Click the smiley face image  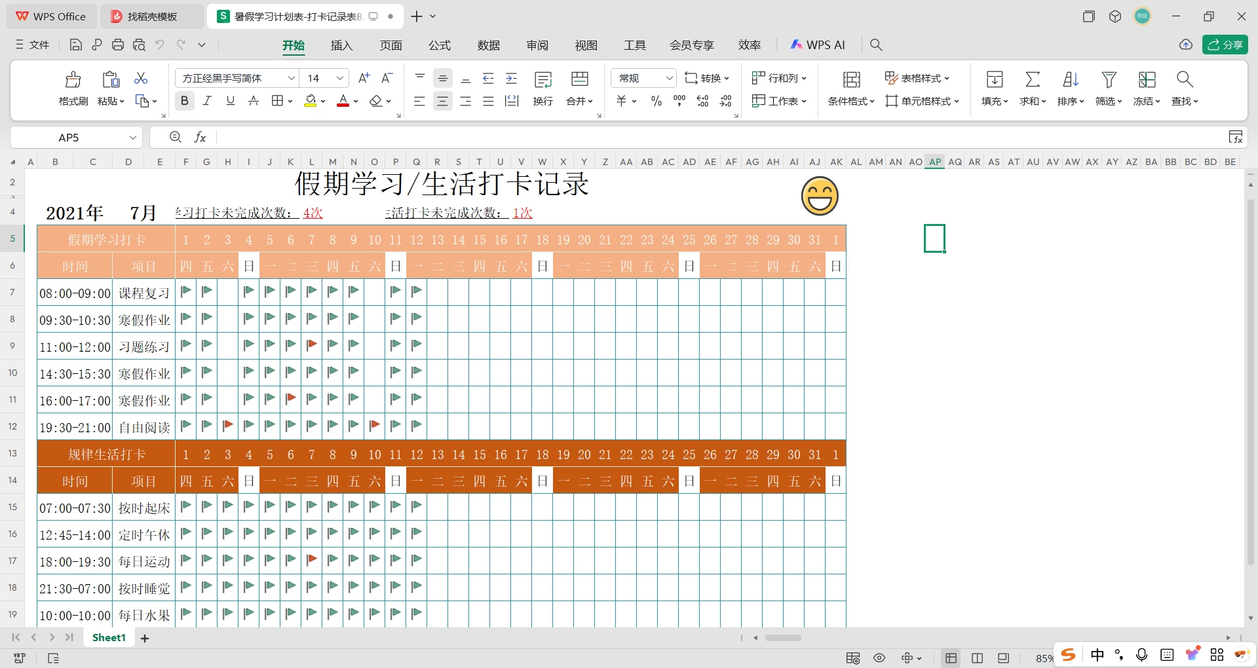coord(820,196)
